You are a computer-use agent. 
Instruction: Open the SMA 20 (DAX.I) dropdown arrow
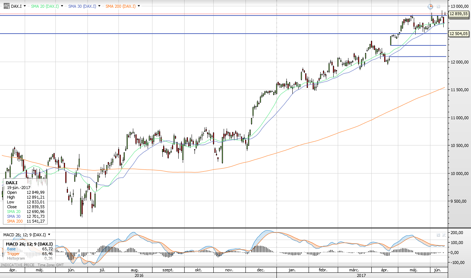tap(62, 6)
